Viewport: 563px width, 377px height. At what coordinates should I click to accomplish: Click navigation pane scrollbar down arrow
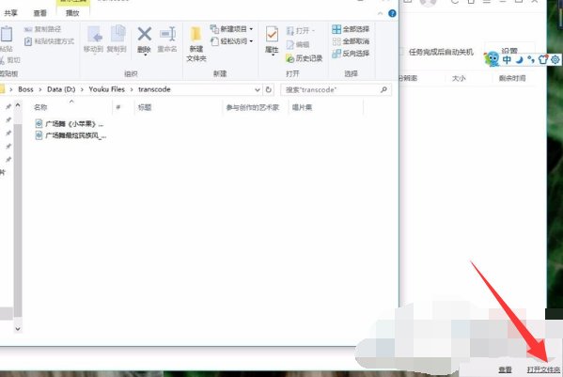(18, 328)
